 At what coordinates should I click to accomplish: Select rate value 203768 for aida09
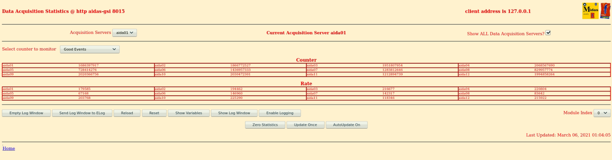tap(84, 98)
